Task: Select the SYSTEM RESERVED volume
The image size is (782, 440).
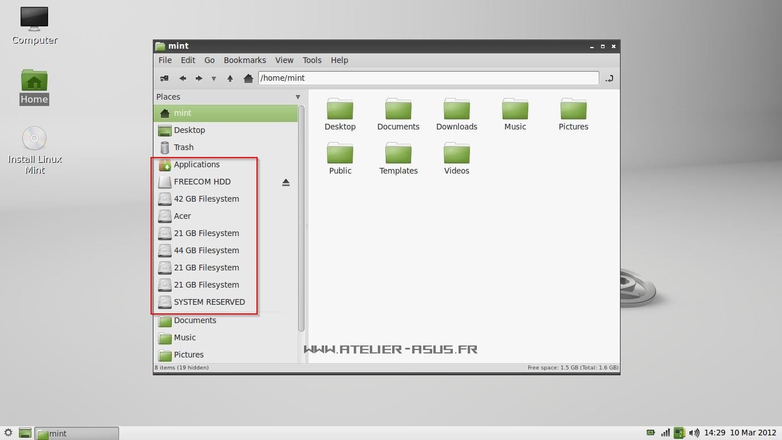Action: pyautogui.click(x=226, y=302)
